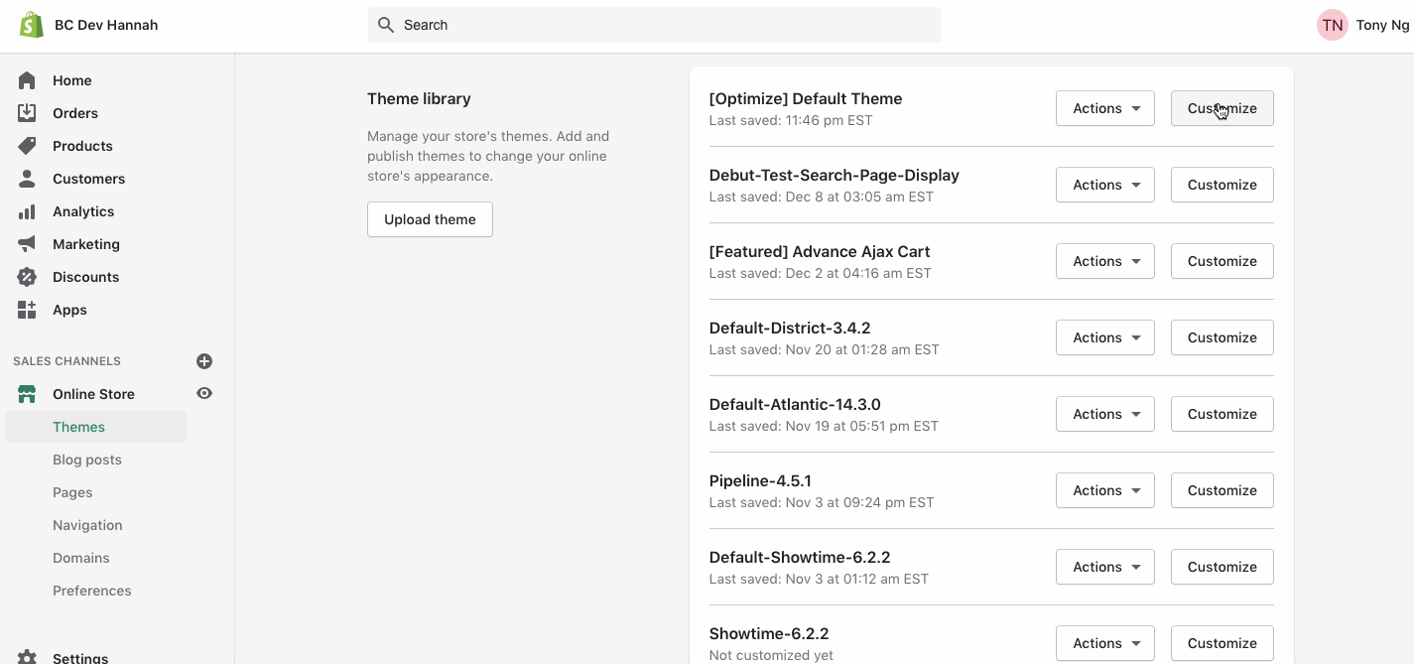This screenshot has height=664, width=1414.
Task: Click the Apps grid icon
Action: [27, 310]
